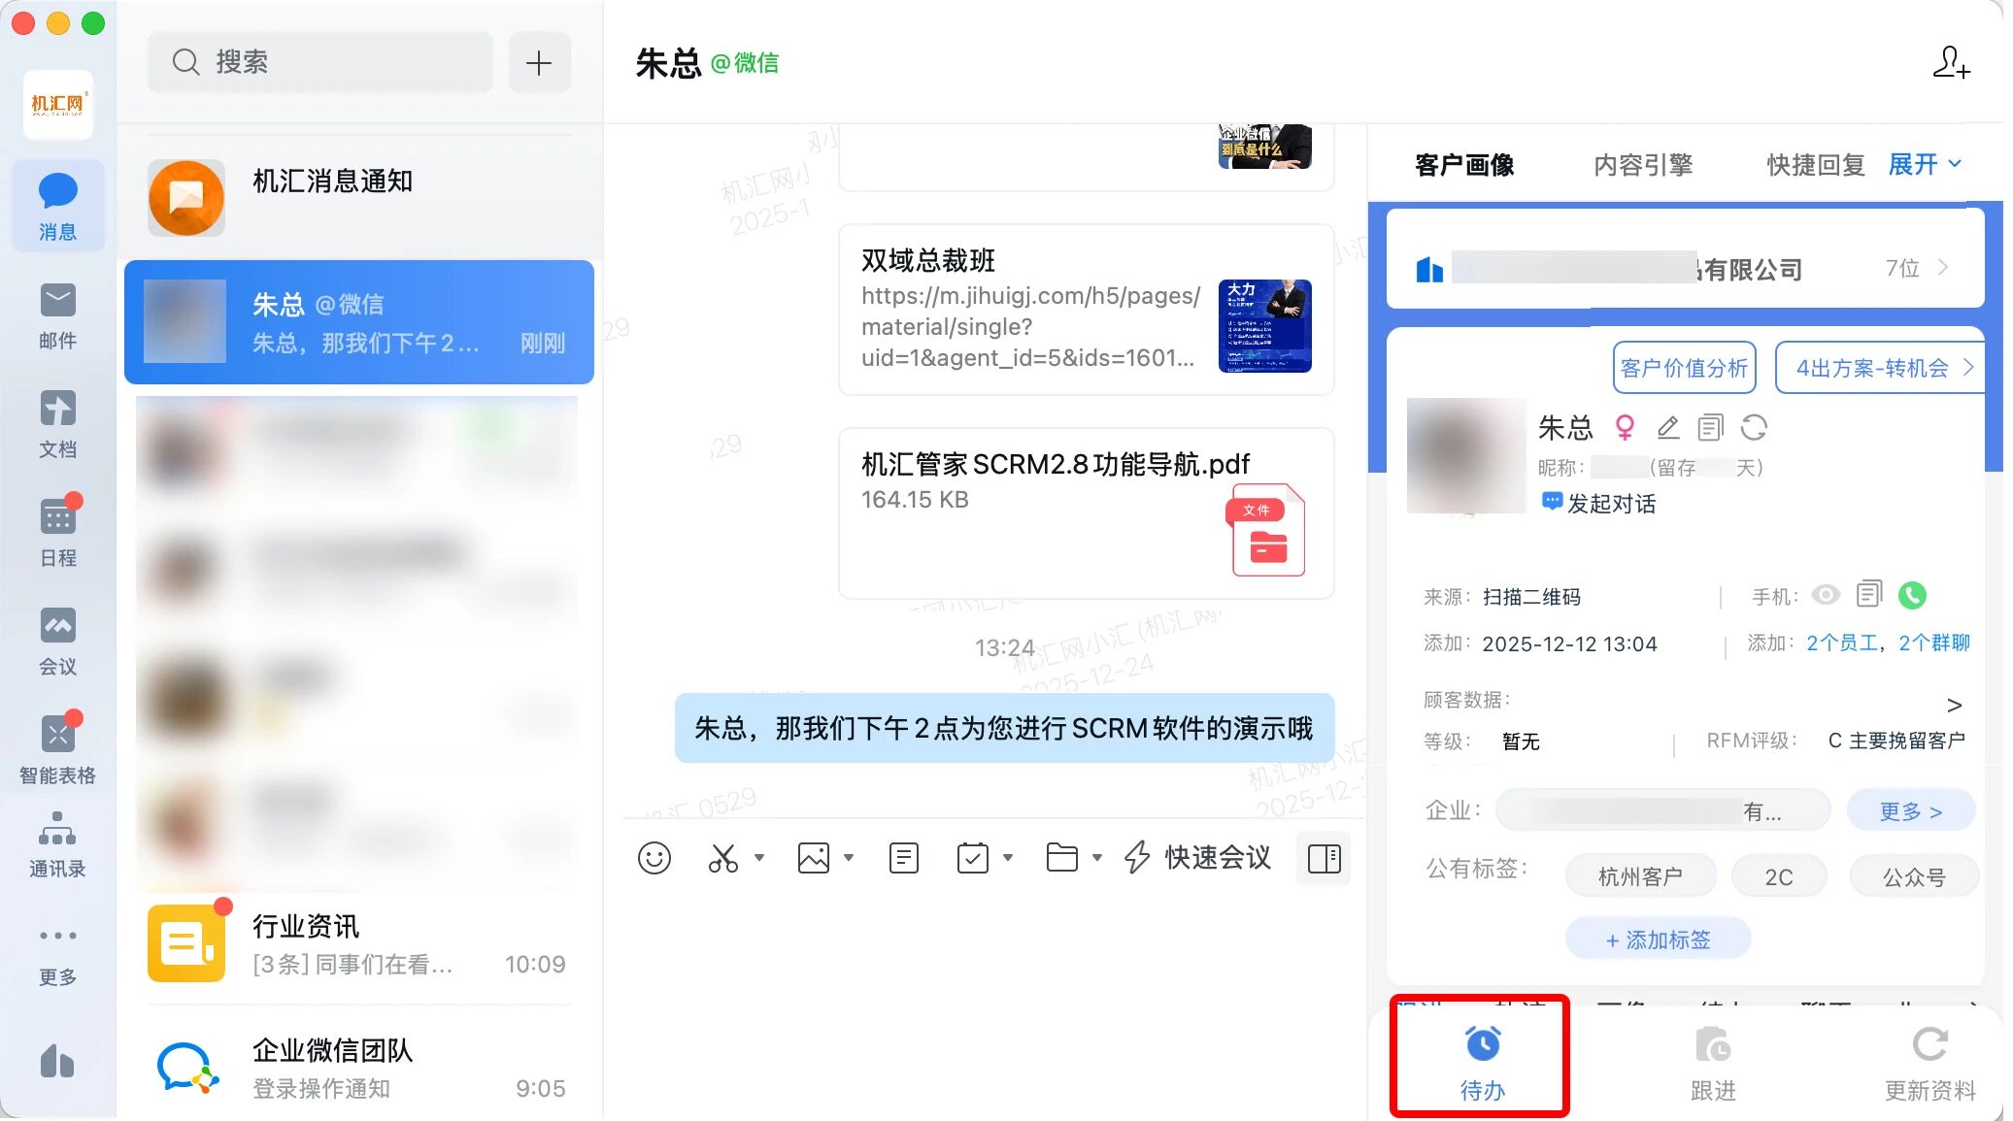Open dropdown arrow next to scissors tool
The height and width of the screenshot is (1121, 2013).
point(759,858)
